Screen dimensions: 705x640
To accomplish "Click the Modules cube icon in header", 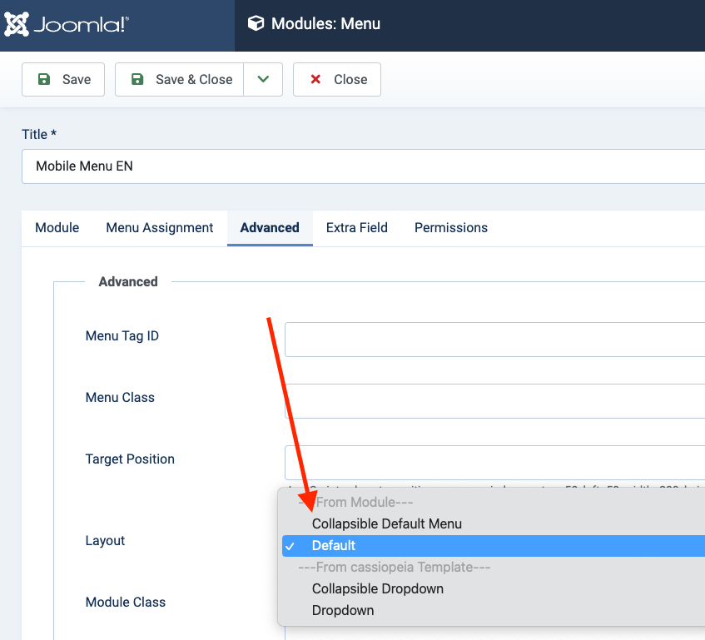I will point(256,24).
